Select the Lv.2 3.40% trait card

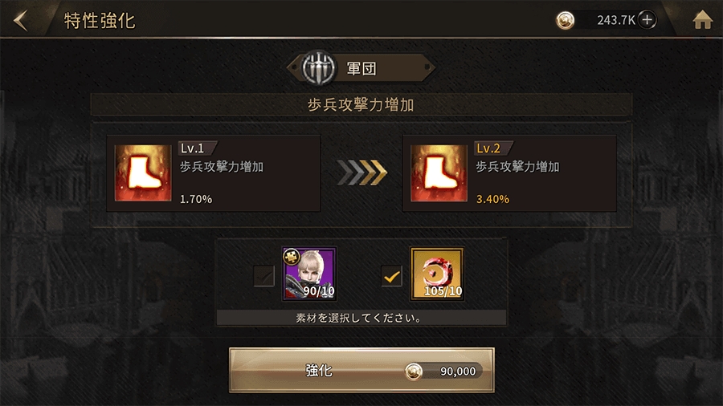pos(509,173)
